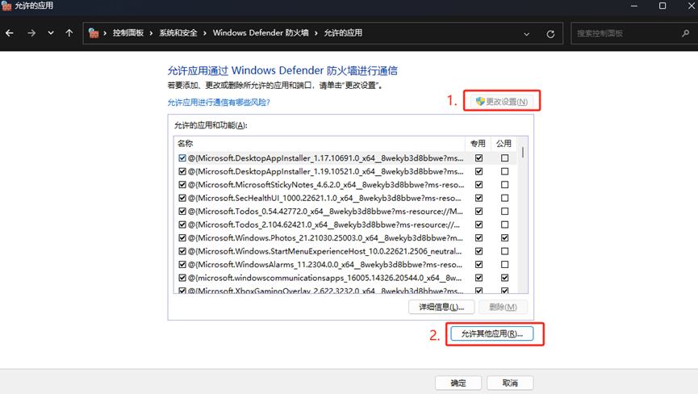
Task: Minimize the 允许的应用 window
Action: point(634,6)
